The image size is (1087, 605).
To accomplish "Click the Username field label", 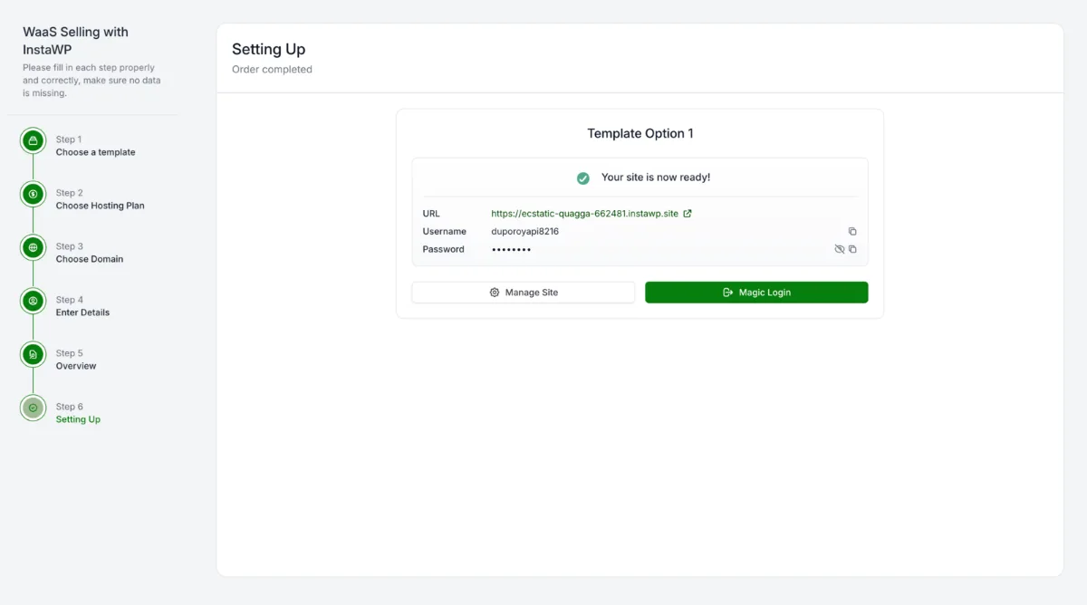I will [444, 232].
